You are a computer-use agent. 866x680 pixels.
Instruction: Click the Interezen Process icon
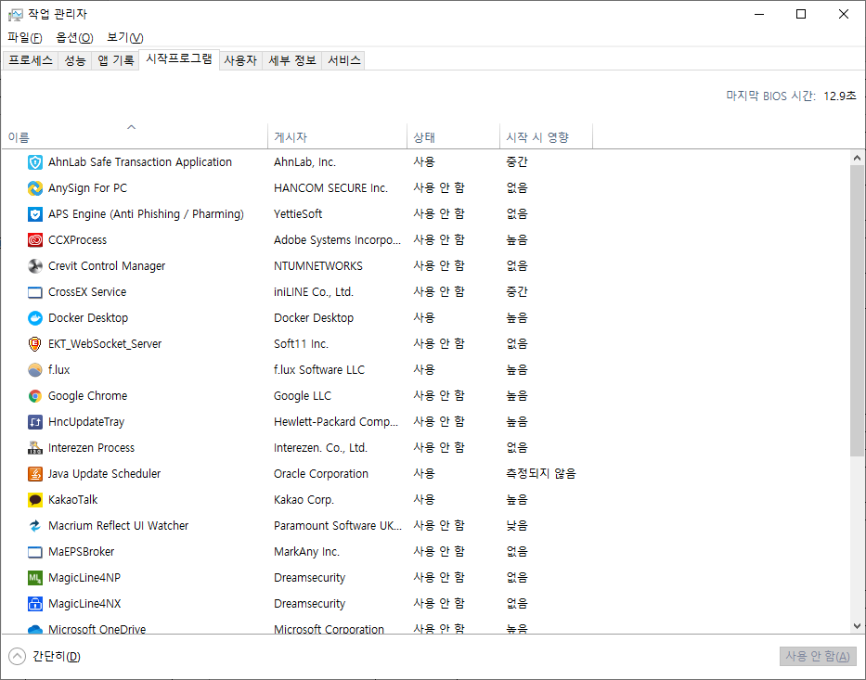click(x=34, y=448)
